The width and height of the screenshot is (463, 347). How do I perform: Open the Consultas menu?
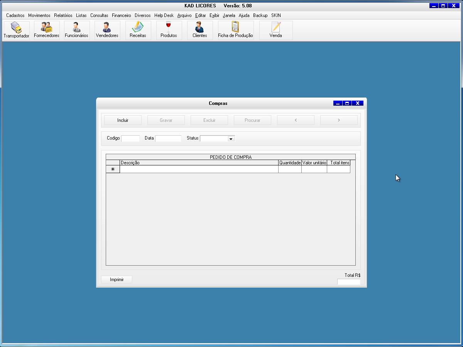click(99, 15)
